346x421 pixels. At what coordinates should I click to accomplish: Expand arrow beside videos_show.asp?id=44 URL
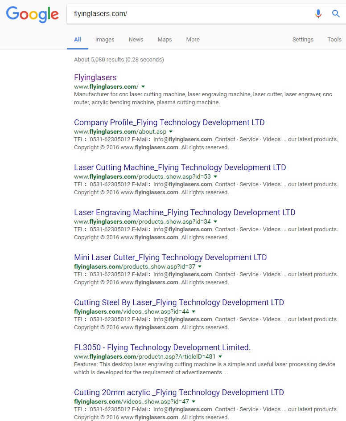coord(194,312)
